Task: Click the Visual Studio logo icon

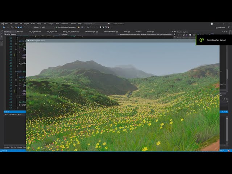Action: point(3,24)
